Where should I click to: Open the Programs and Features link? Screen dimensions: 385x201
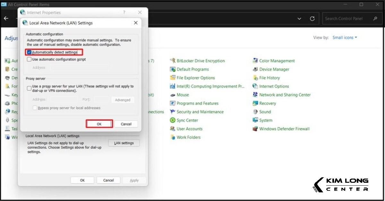197,103
